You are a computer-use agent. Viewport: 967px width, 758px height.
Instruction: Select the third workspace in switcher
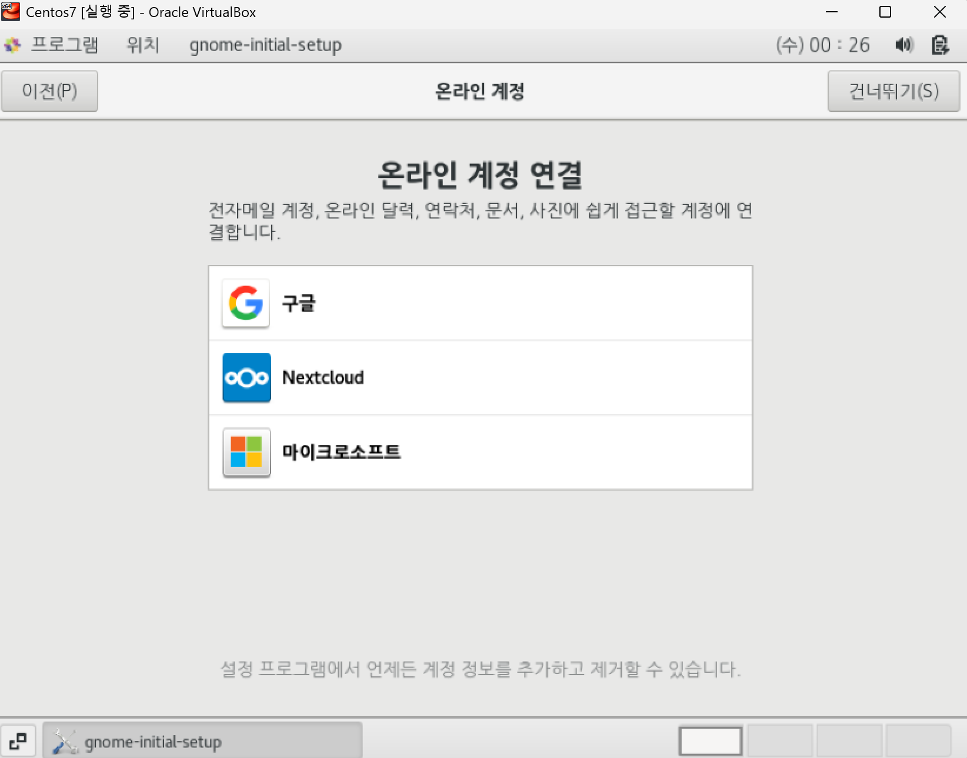849,741
